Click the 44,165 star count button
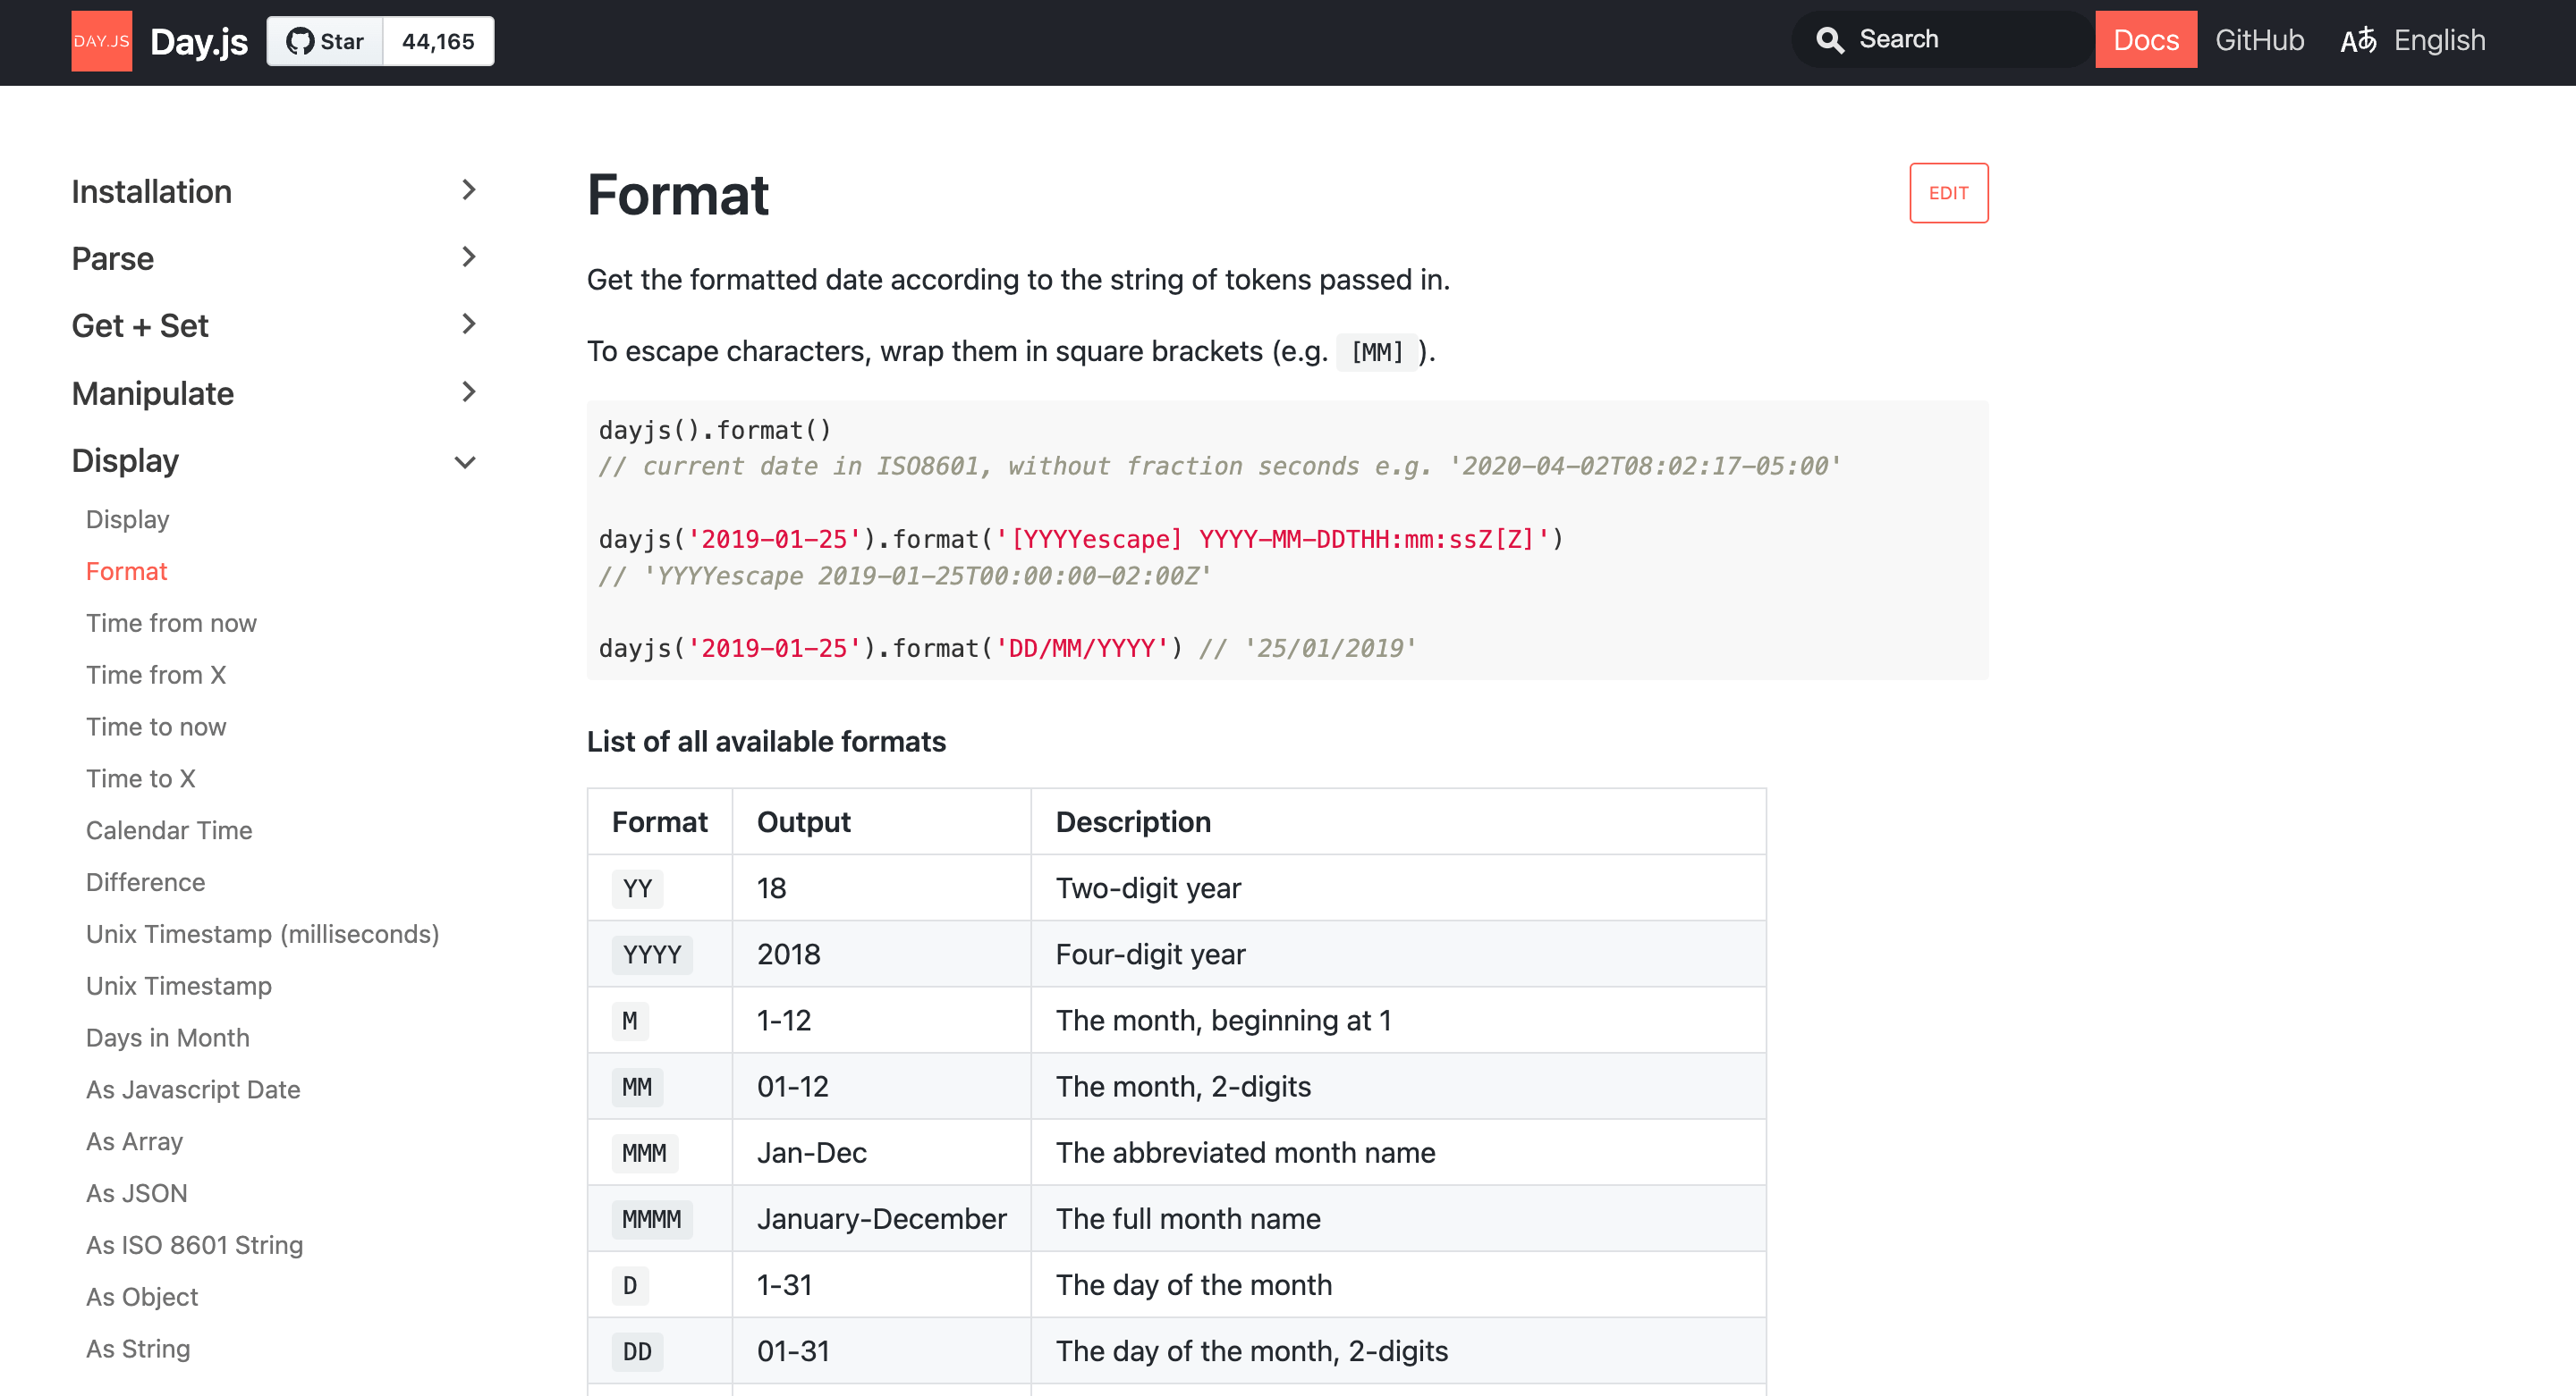Screen dimensions: 2576x1396 [437, 41]
